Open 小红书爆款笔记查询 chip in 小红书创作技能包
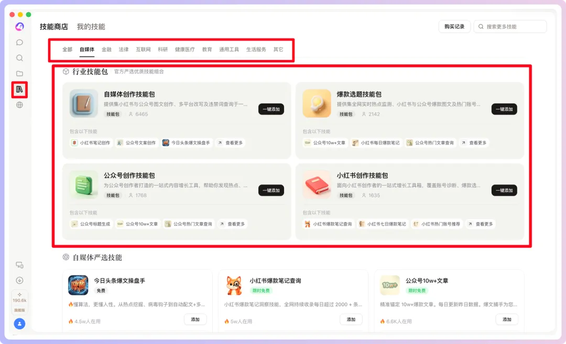Viewport: 566px width, 344px height. pos(329,224)
